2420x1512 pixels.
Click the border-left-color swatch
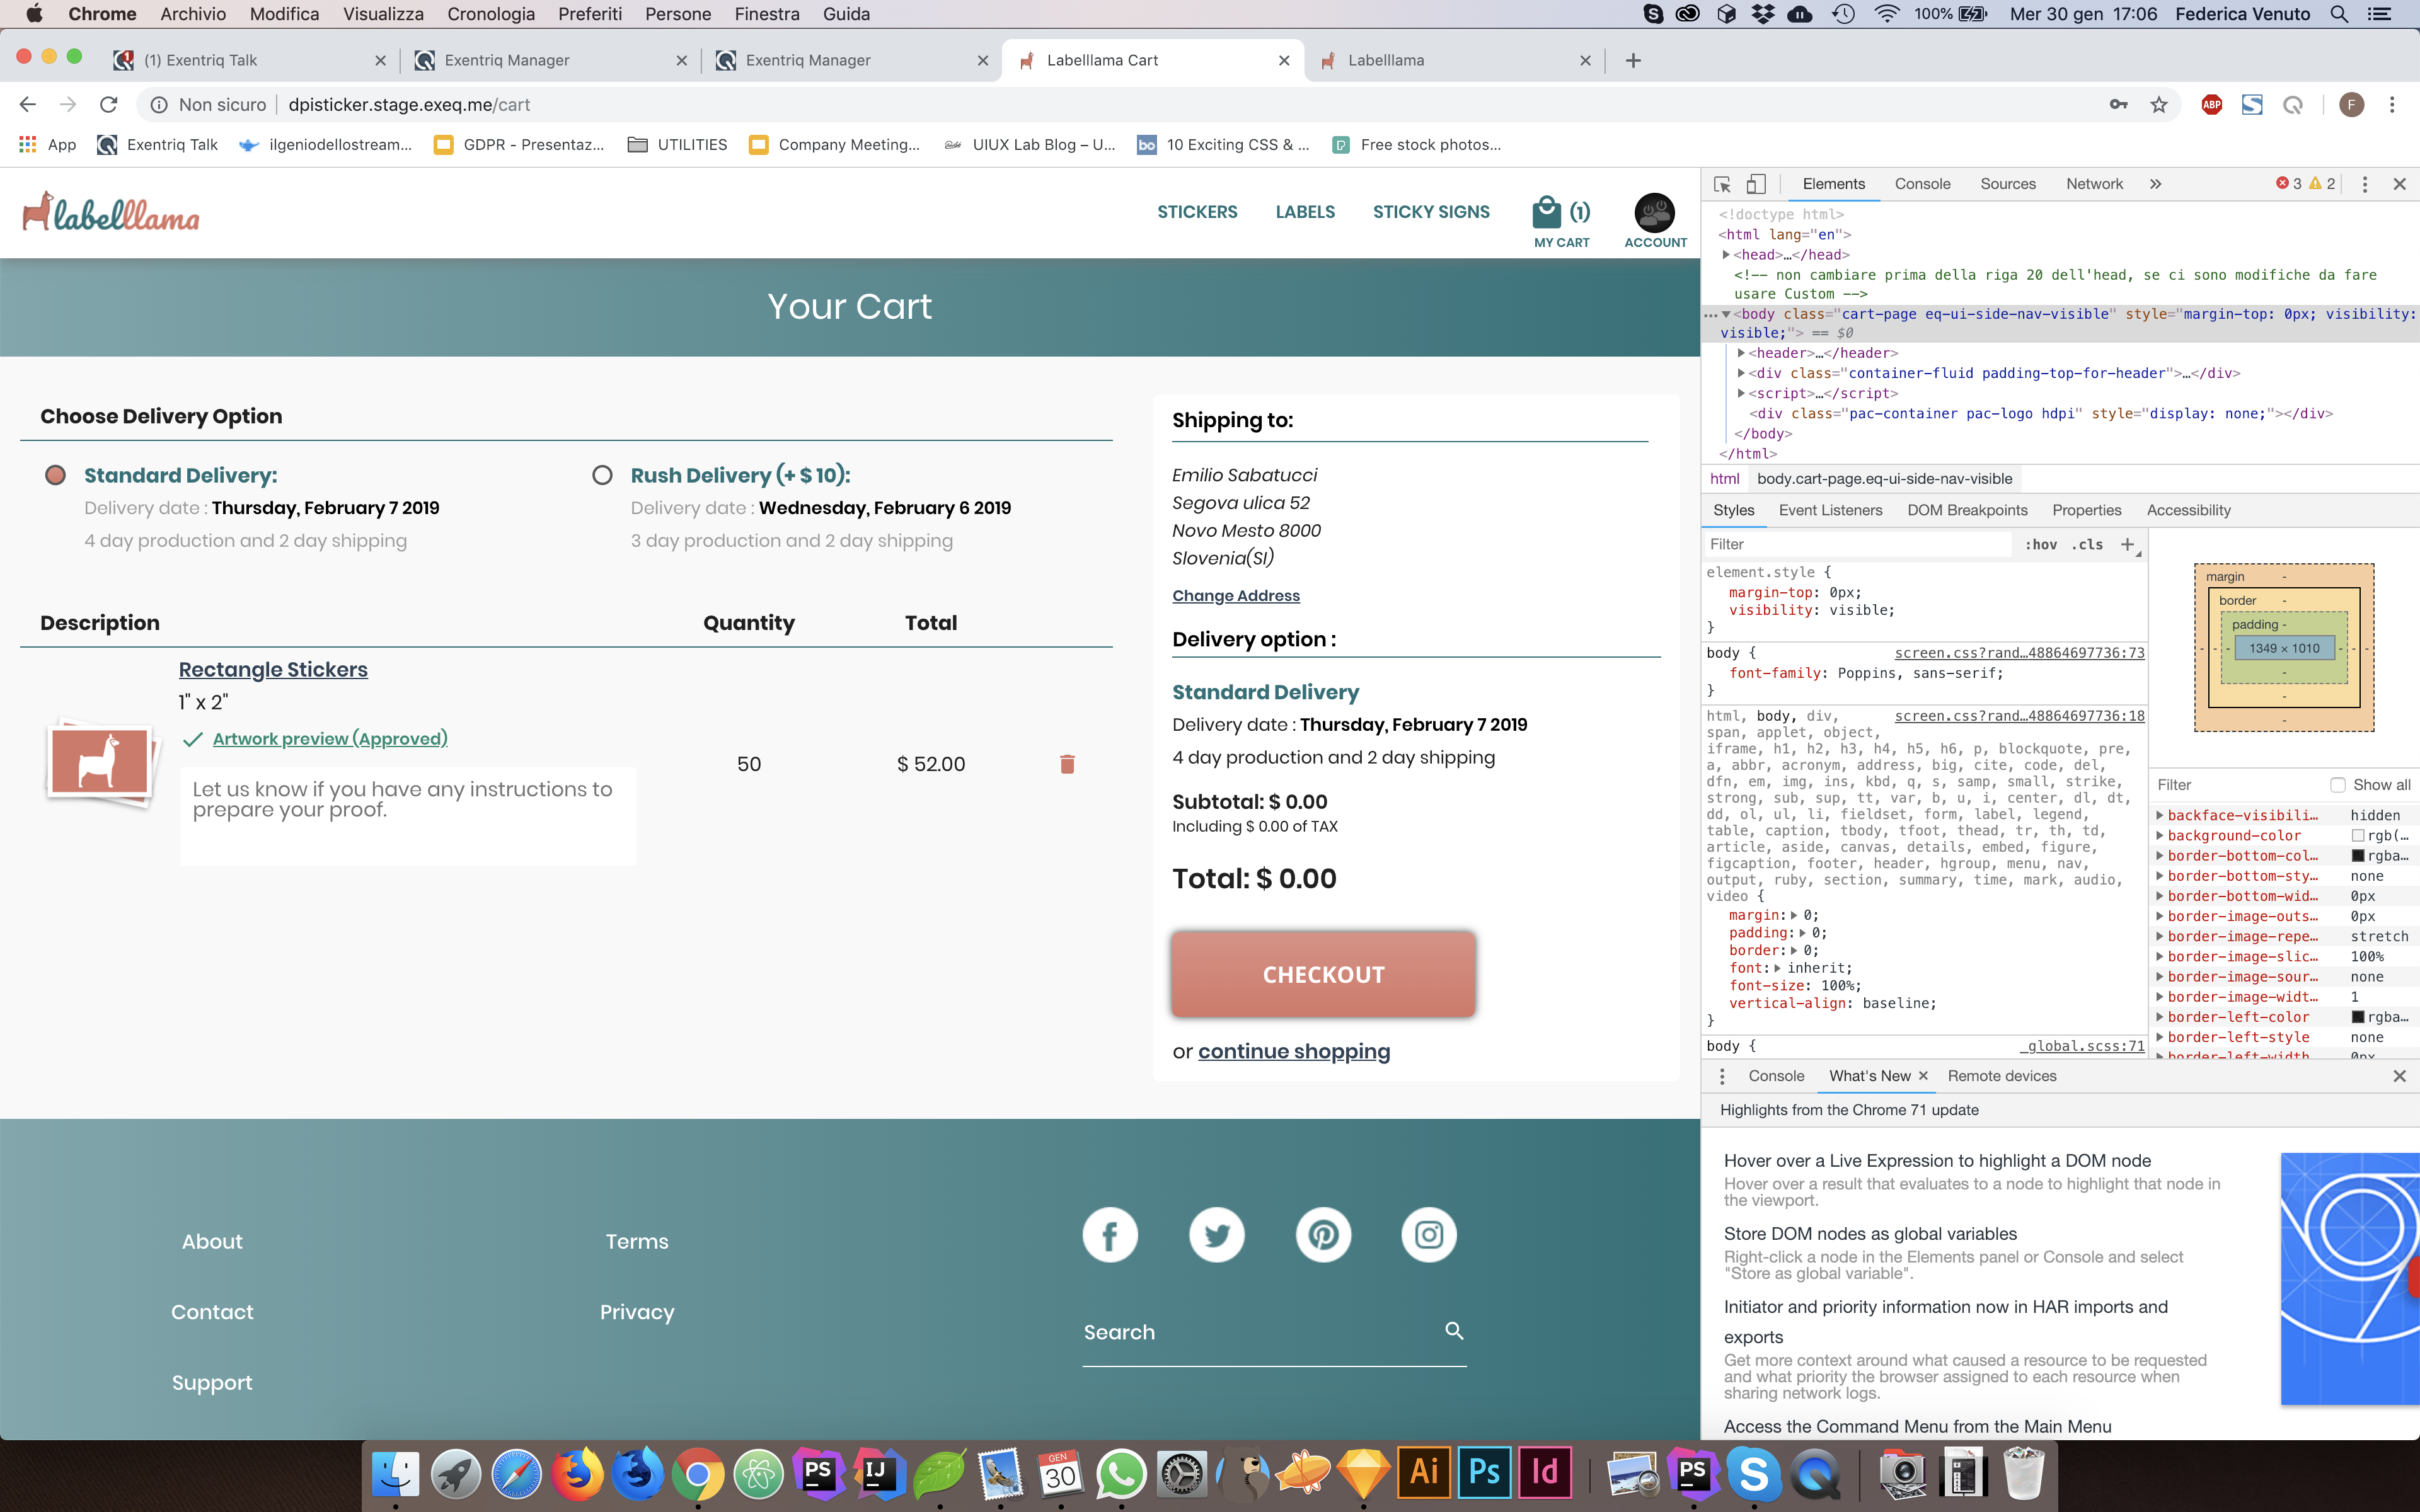point(2357,1017)
